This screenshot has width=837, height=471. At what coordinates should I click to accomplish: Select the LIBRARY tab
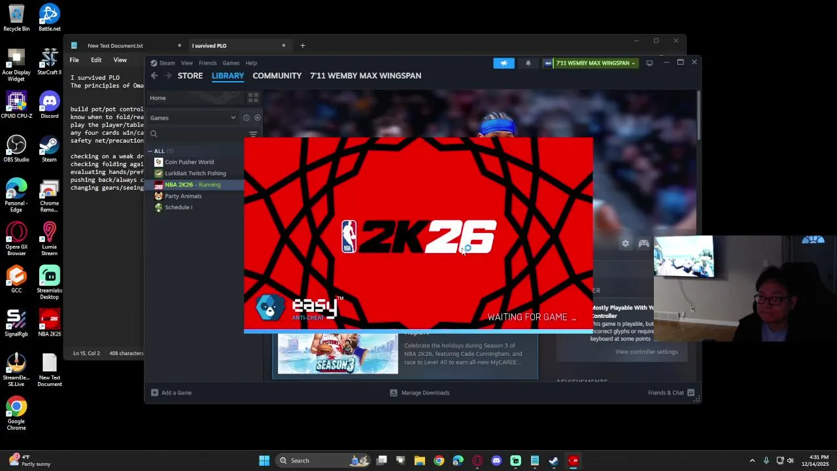coord(228,76)
